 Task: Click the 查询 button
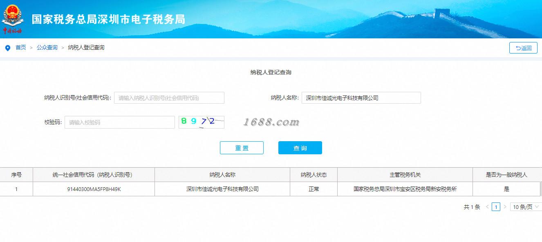300,148
